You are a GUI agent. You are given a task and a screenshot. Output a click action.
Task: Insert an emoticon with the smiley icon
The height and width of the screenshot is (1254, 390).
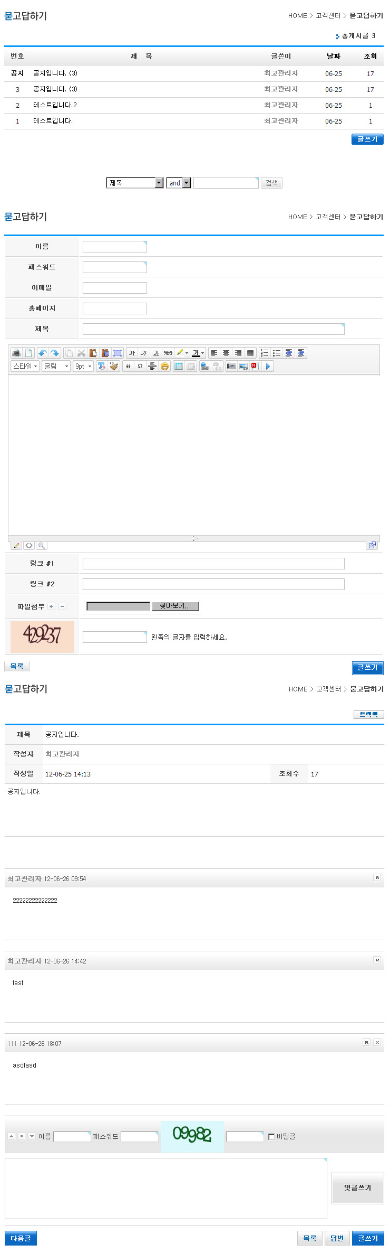point(164,366)
